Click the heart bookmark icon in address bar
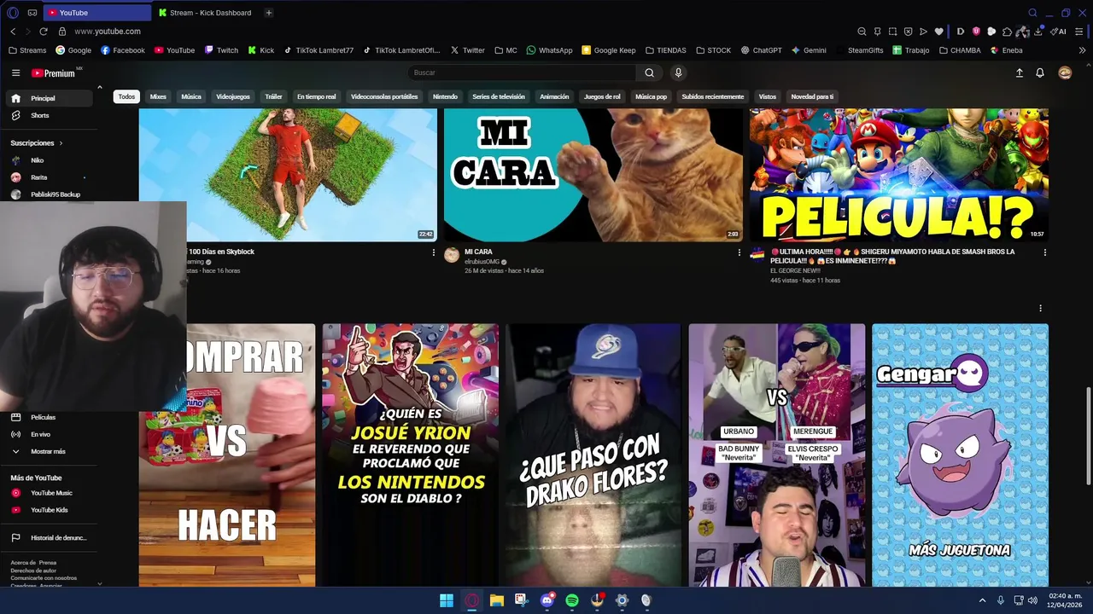The width and height of the screenshot is (1093, 614). coord(939,32)
